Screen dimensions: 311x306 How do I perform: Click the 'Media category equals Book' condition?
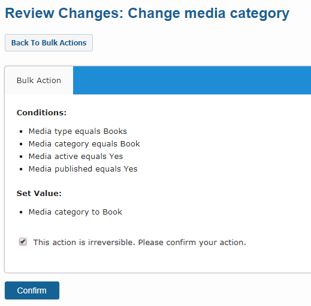[x=84, y=144]
